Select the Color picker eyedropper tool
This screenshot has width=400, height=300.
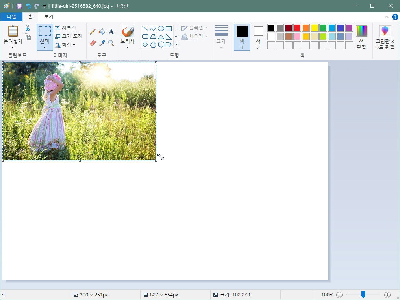click(102, 43)
